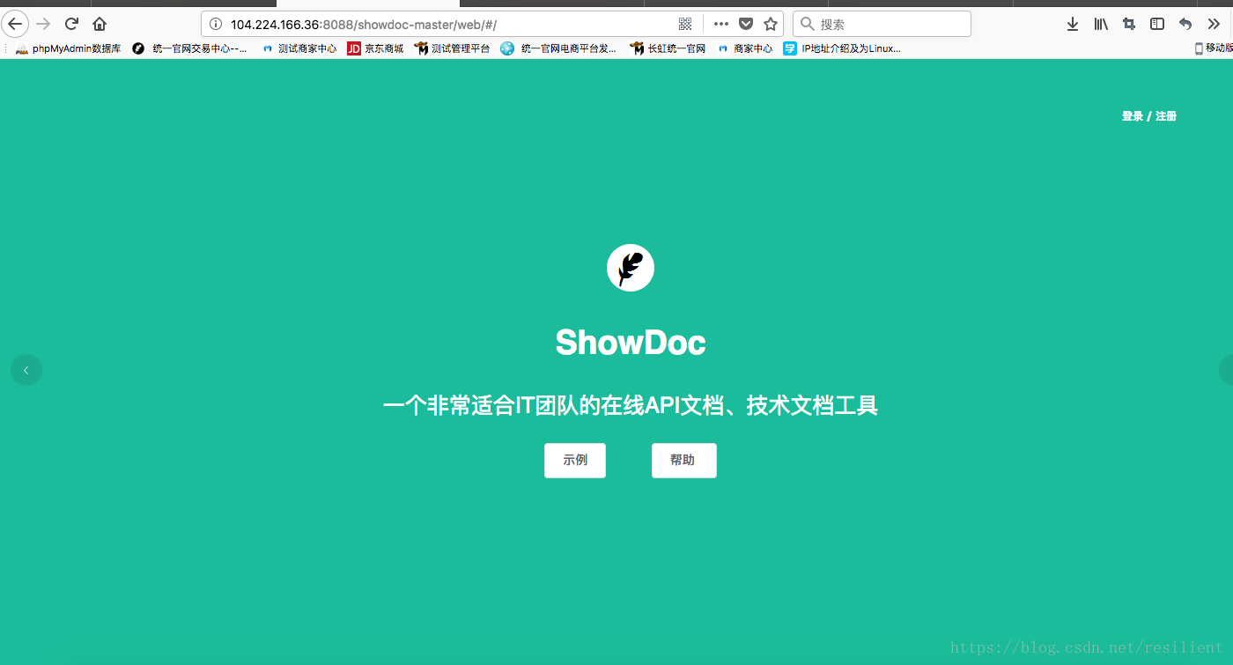The image size is (1233, 665).
Task: Open the library bookmarks icon
Action: (x=1101, y=24)
